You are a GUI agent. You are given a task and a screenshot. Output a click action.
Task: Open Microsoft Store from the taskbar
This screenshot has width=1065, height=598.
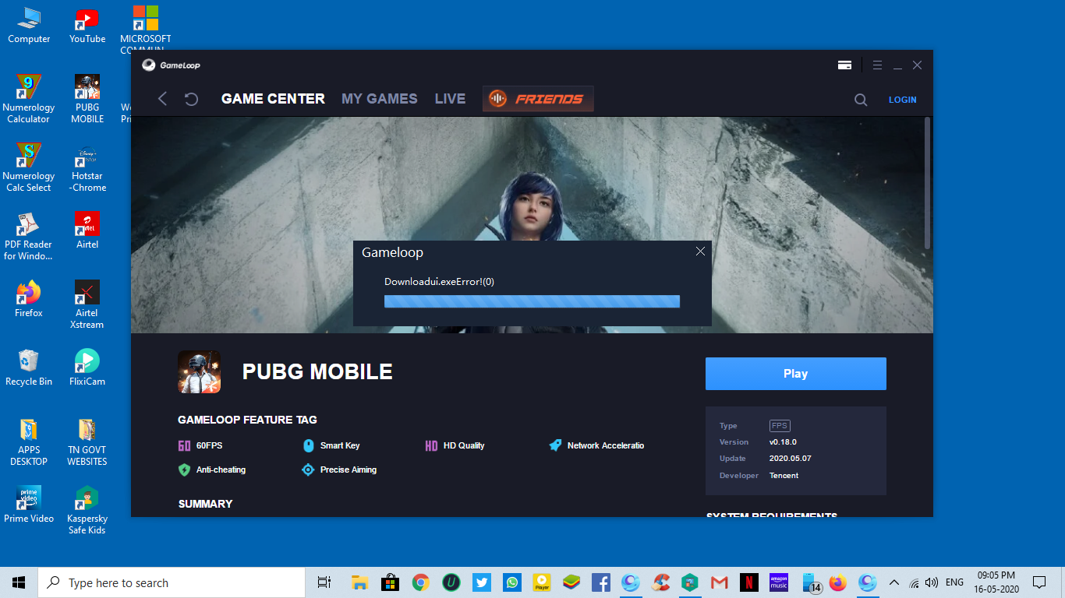(391, 582)
